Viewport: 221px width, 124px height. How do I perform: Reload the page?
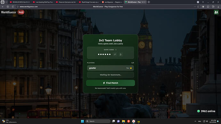(x=13, y=7)
